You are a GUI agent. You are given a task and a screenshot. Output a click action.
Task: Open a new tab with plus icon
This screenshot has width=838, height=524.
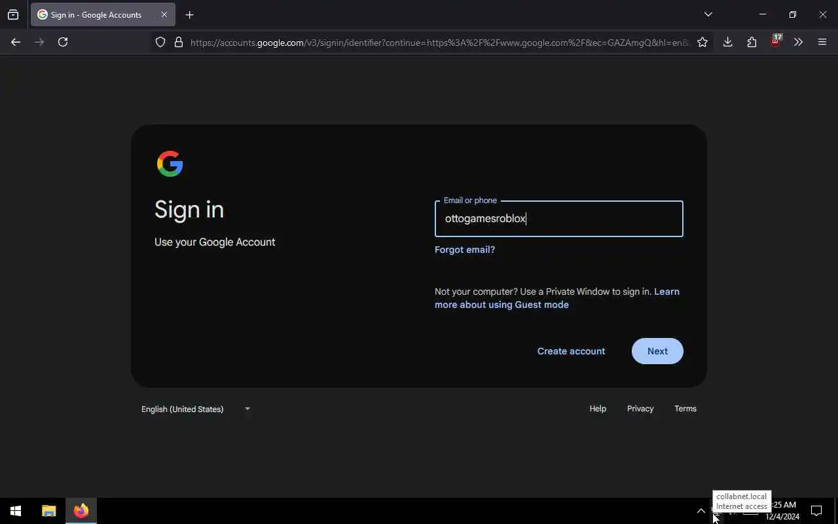(189, 14)
